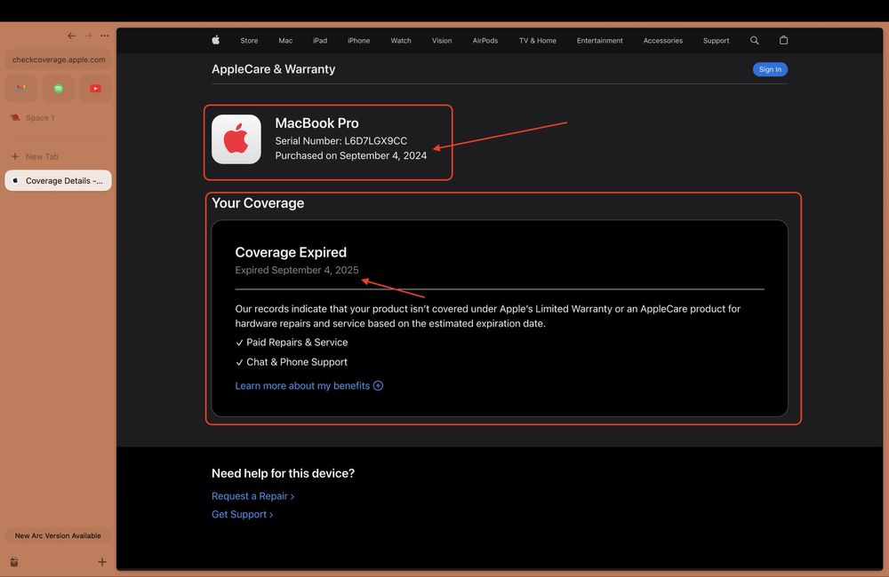This screenshot has height=577, width=889.
Task: Open the multicolor pinned favorite tile
Action: pos(21,89)
